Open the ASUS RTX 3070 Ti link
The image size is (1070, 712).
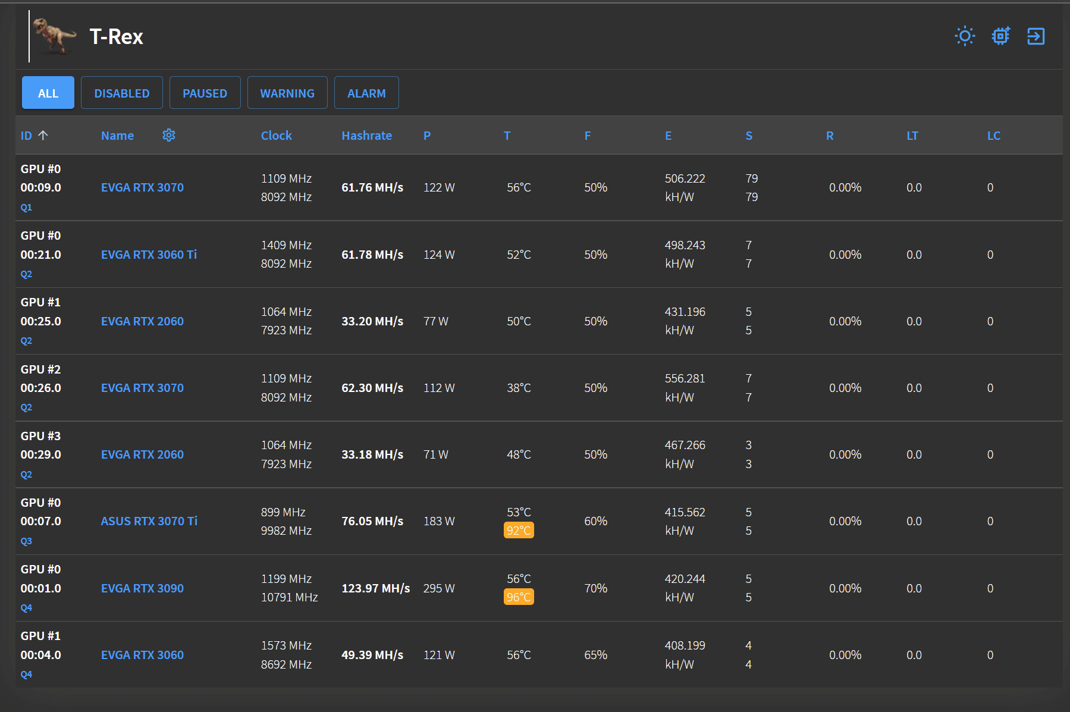click(x=149, y=521)
